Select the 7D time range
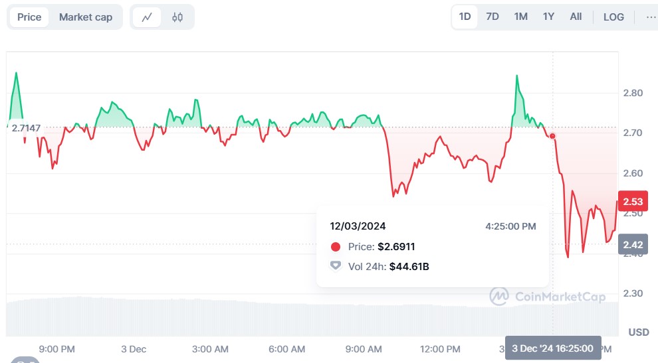 pyautogui.click(x=493, y=17)
